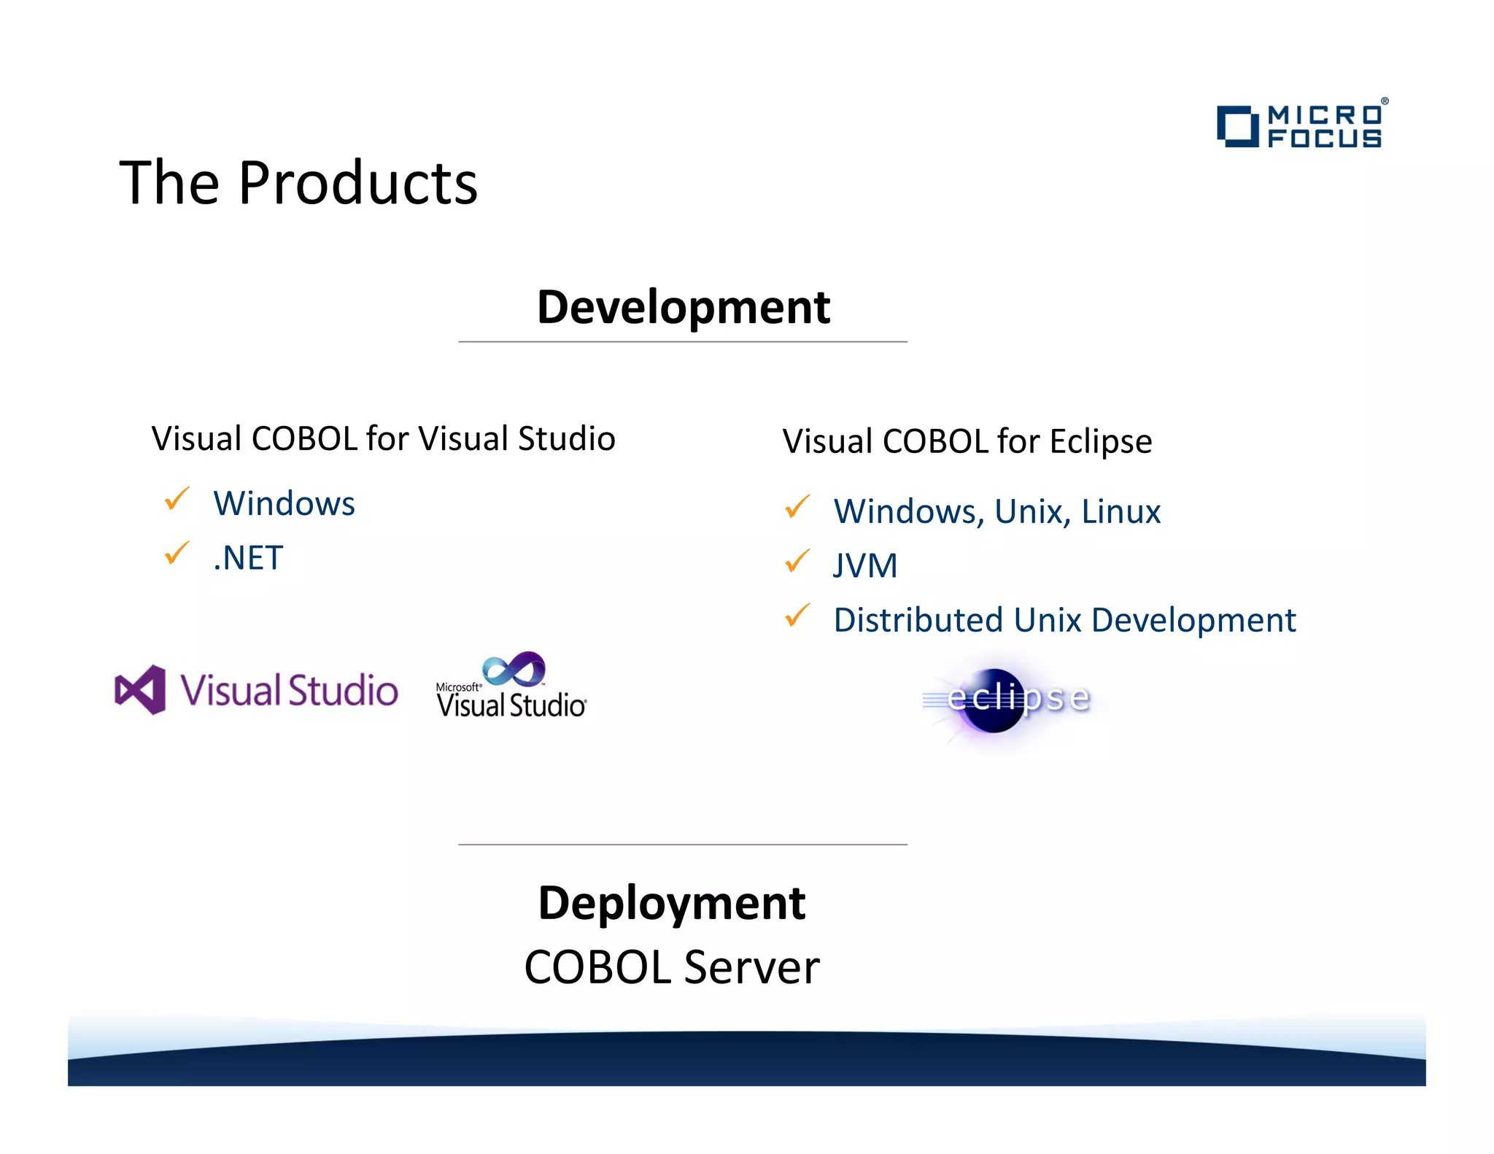
Task: Click the Development heading
Action: pyautogui.click(x=684, y=307)
